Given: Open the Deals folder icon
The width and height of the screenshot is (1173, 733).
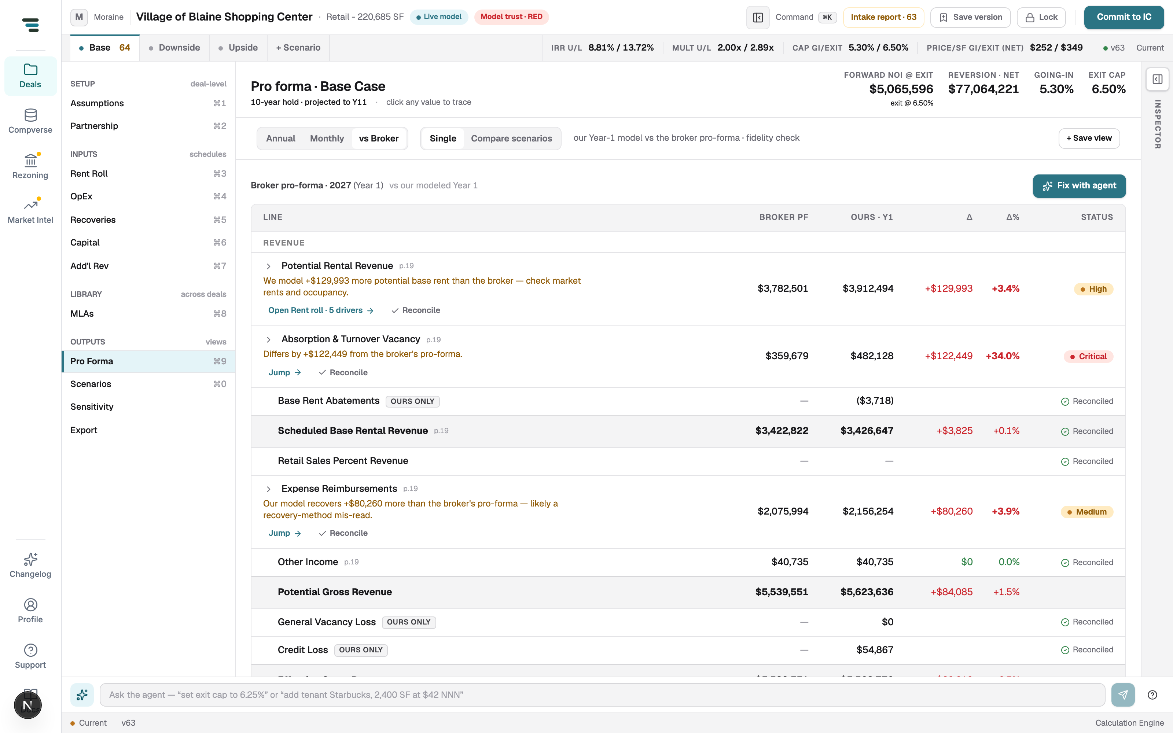Looking at the screenshot, I should pyautogui.click(x=30, y=69).
